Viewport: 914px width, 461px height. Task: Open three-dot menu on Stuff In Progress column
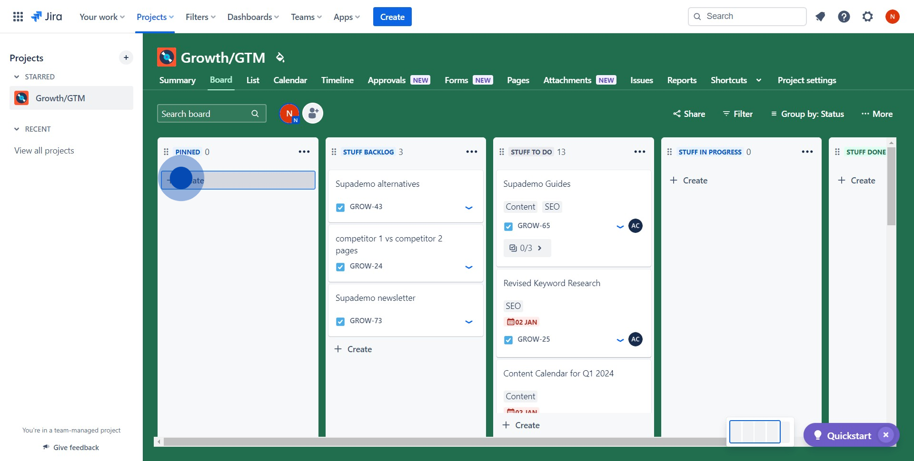(807, 152)
